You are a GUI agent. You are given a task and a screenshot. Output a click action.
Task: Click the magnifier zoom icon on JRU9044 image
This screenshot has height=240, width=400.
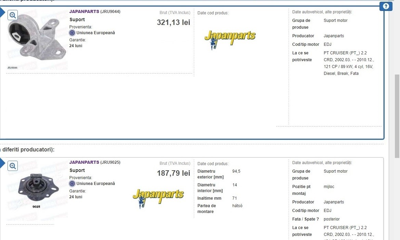click(x=13, y=15)
